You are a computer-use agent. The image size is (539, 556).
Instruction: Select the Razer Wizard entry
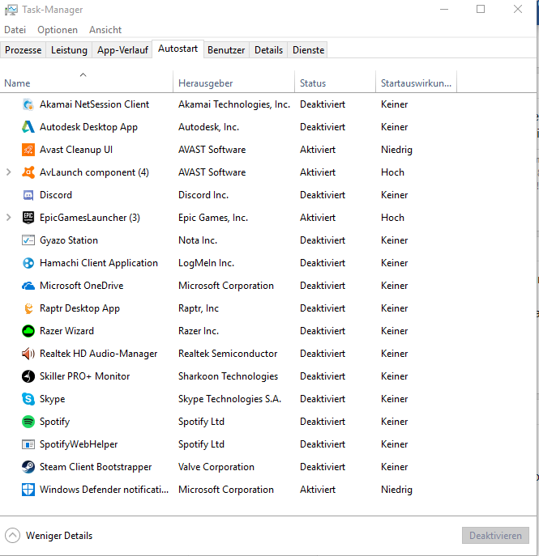click(x=66, y=331)
